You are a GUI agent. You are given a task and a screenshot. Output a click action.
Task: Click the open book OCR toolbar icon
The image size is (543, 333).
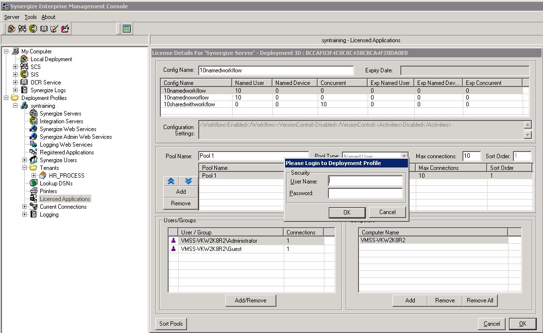pyautogui.click(x=44, y=29)
